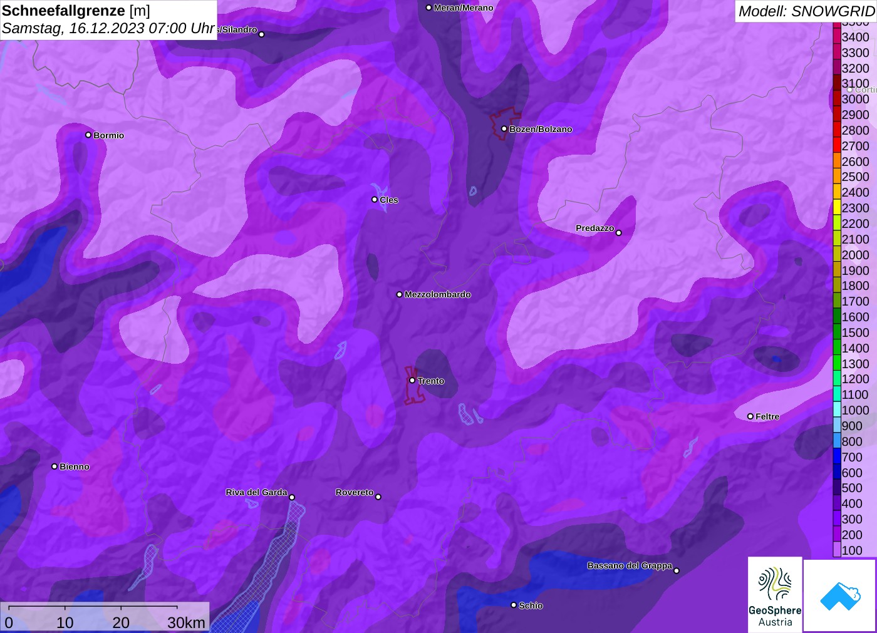This screenshot has height=633, width=877.
Task: Click the Predazzo city marker
Action: [618, 232]
